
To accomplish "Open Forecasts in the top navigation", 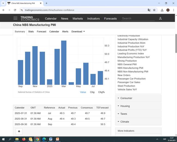I will pos(110,19).
